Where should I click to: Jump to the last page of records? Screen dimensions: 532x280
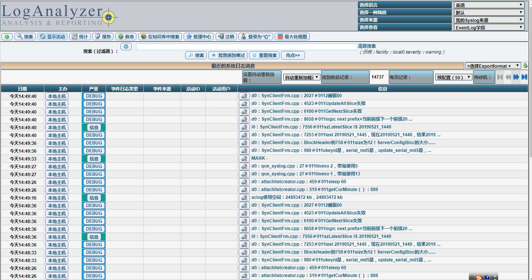tap(524, 77)
